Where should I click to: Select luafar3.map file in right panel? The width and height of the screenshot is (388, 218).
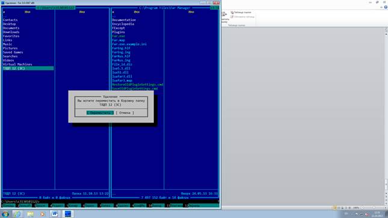122,80
